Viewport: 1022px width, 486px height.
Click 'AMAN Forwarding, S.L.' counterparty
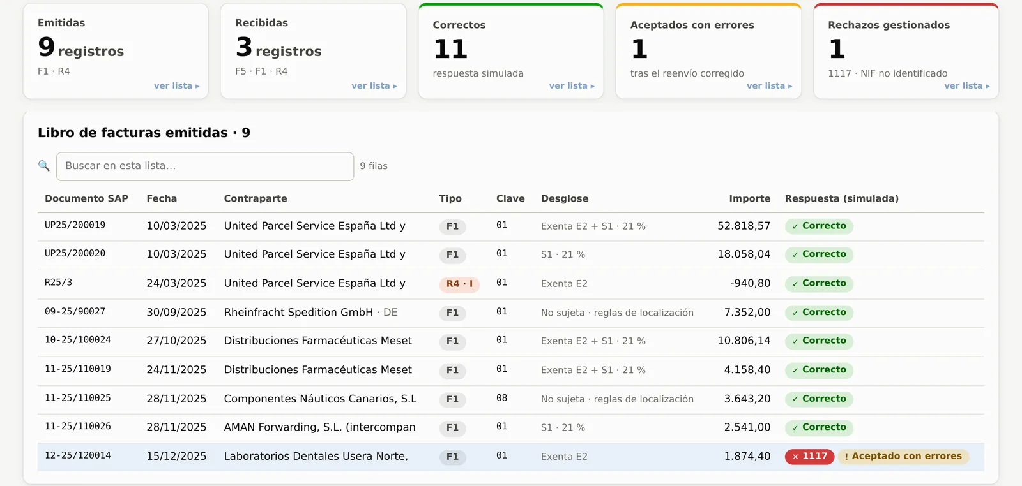[319, 427]
